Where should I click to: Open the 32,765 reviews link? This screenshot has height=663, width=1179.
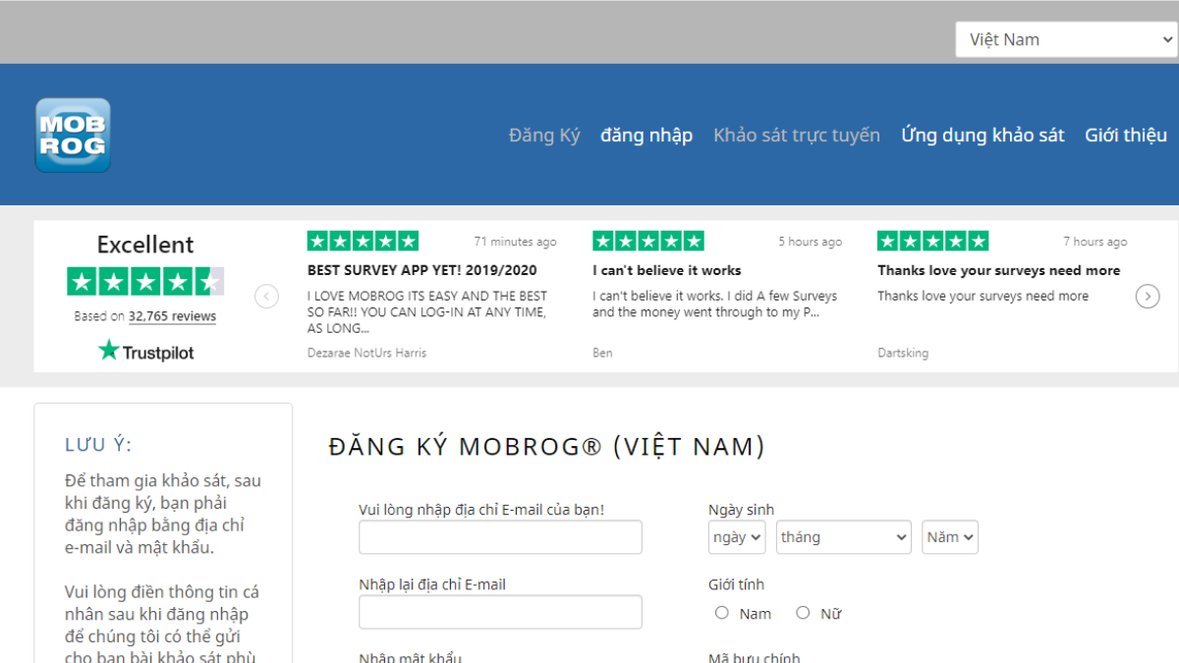[x=172, y=316]
